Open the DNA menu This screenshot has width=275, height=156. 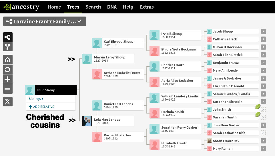[x=112, y=7]
